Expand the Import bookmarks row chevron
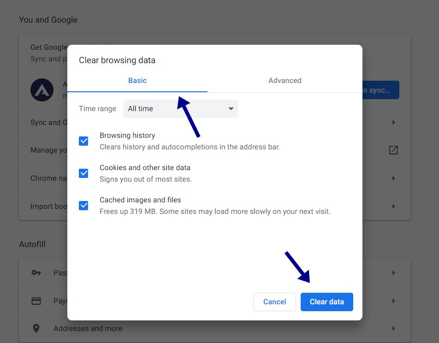Screen dimensions: 439x343 click(x=393, y=206)
